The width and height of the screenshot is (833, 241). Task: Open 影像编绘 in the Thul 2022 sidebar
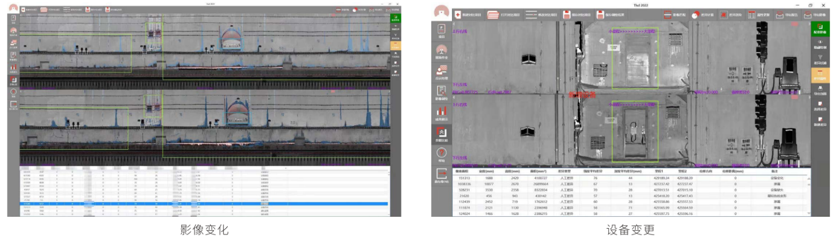[x=442, y=93]
